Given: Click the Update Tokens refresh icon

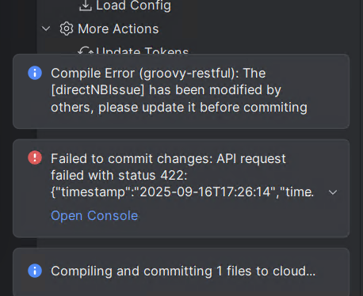Looking at the screenshot, I should point(85,50).
